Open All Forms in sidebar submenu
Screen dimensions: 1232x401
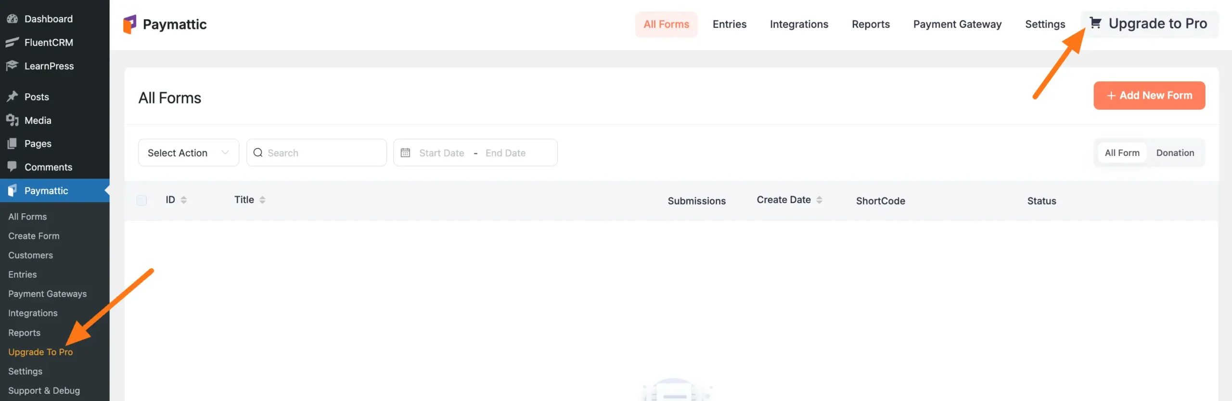27,217
